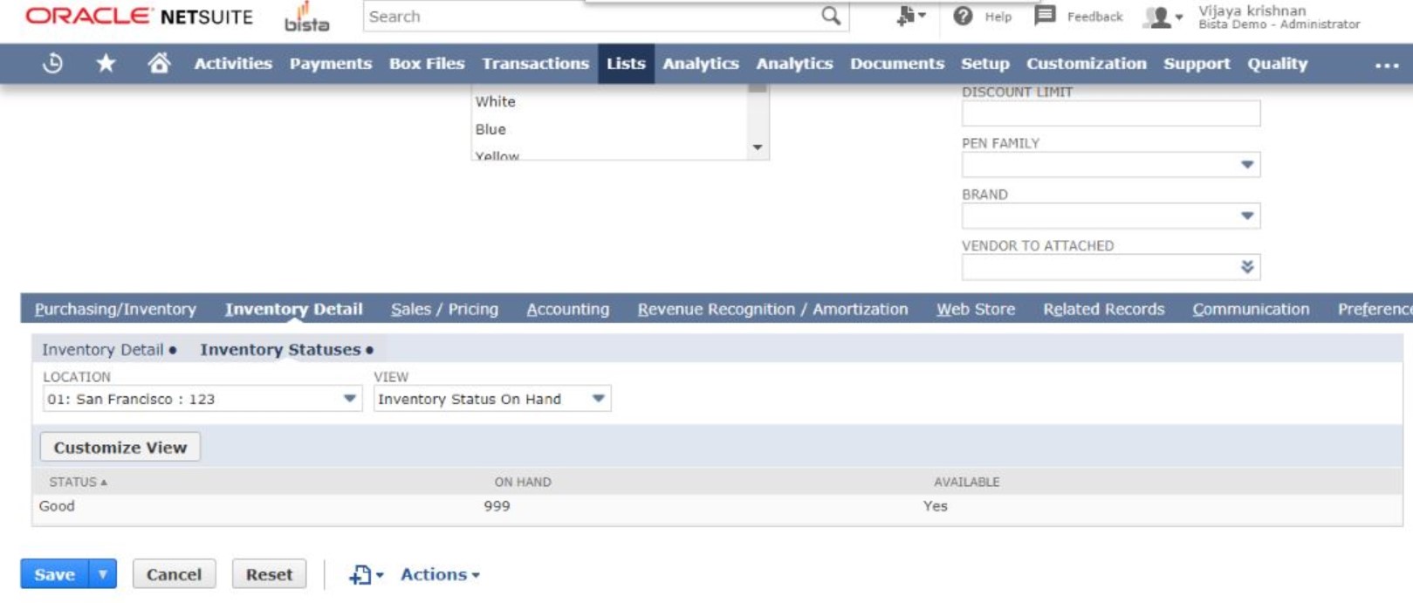Open the View dropdown showing Inventory Status
This screenshot has height=603, width=1413.
(598, 399)
